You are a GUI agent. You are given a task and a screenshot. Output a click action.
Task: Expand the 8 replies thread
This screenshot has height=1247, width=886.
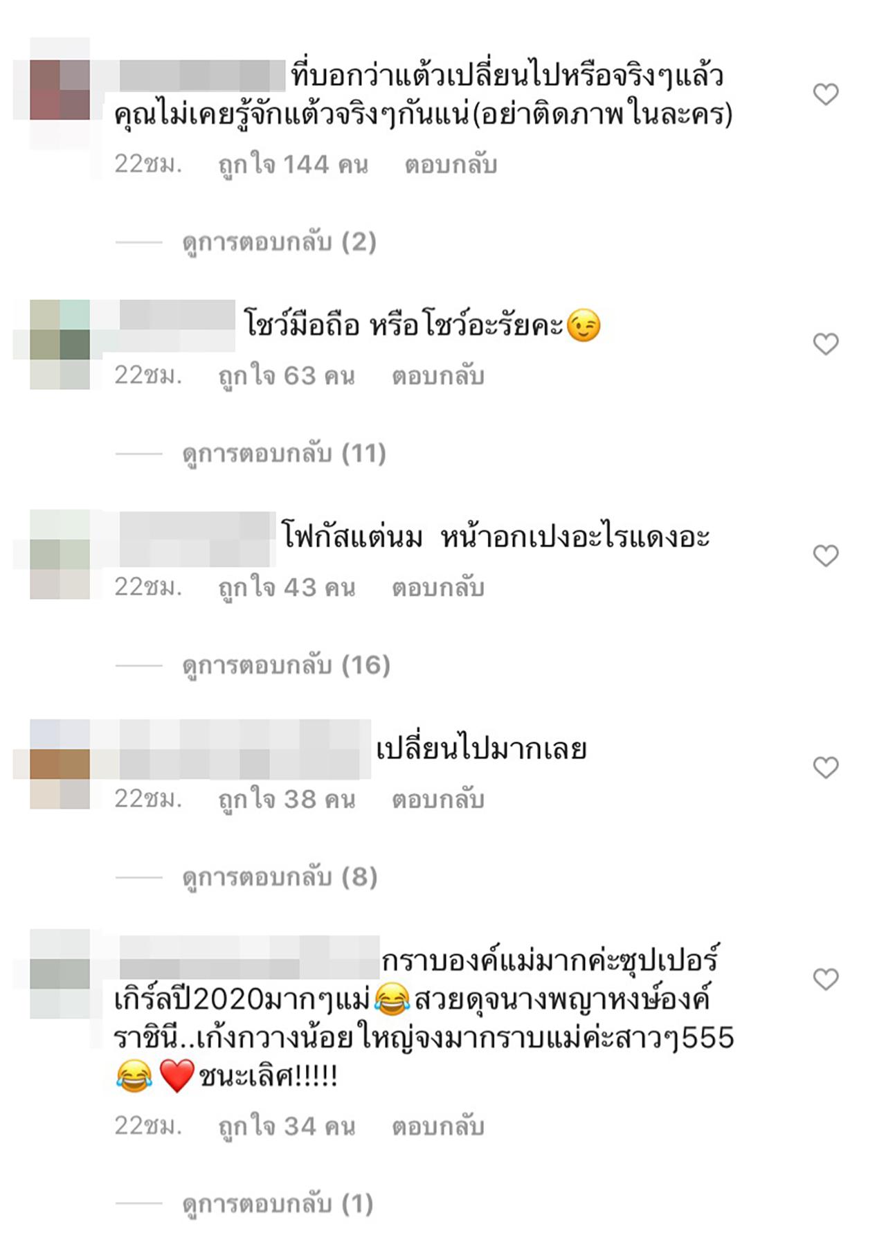pos(280,878)
